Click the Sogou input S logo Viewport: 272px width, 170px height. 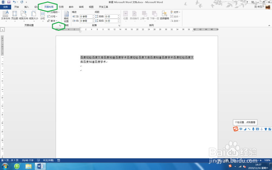pyautogui.click(x=236, y=129)
